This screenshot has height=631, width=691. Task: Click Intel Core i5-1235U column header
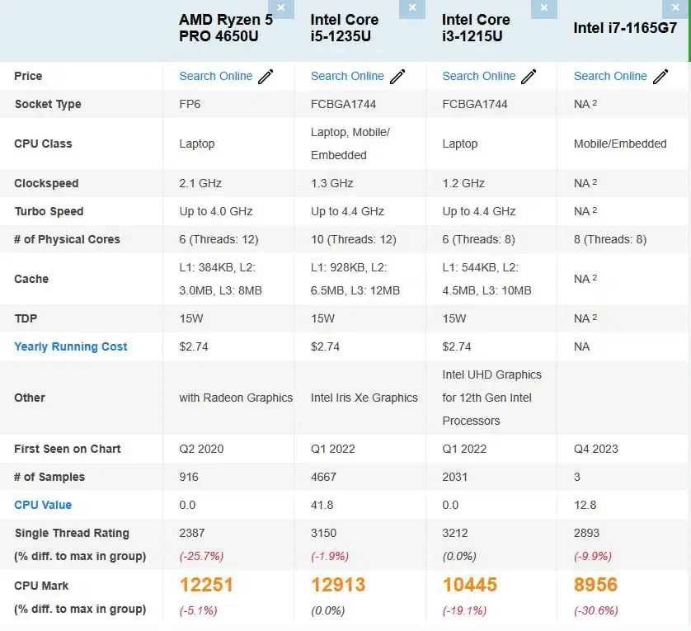click(x=345, y=28)
